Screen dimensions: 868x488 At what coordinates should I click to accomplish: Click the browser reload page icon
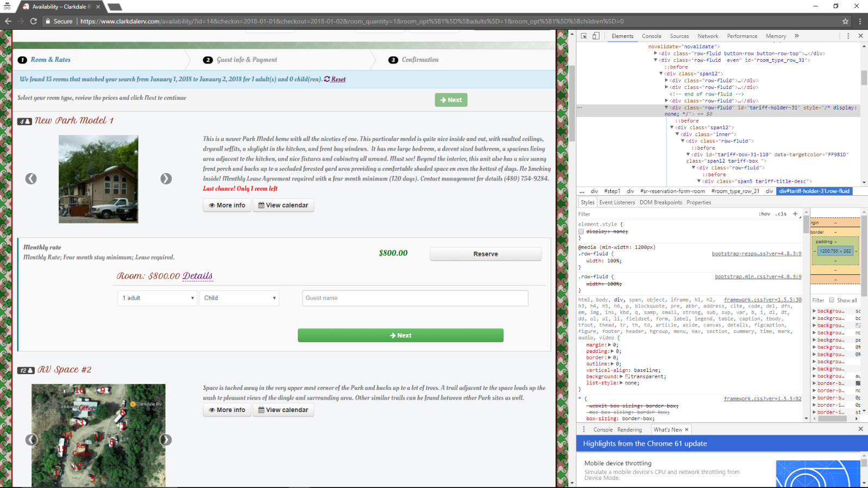[33, 21]
